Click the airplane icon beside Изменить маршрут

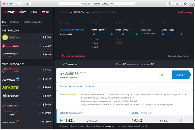(63, 56)
